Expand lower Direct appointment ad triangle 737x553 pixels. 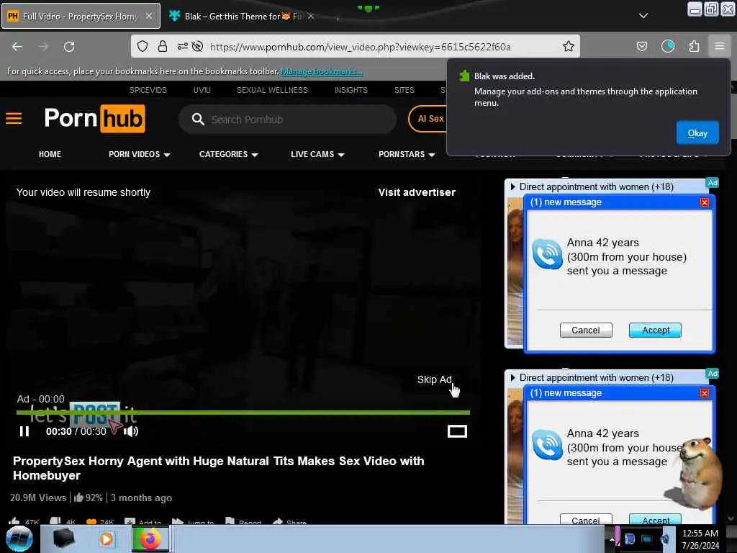click(512, 377)
